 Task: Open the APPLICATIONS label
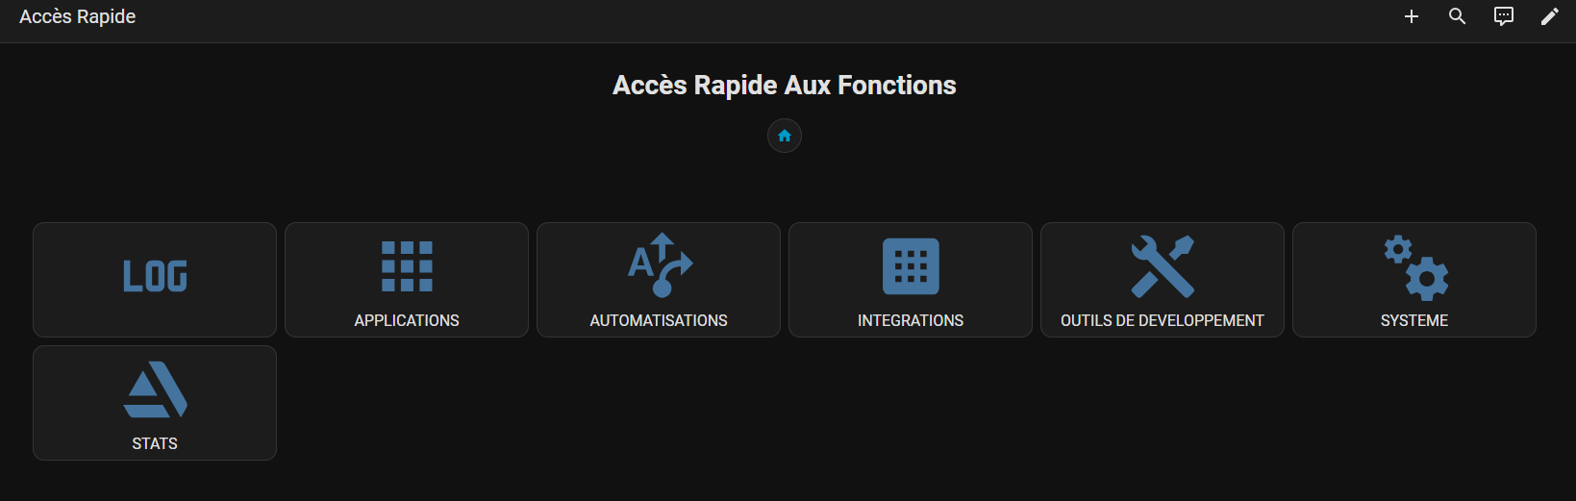point(407,320)
